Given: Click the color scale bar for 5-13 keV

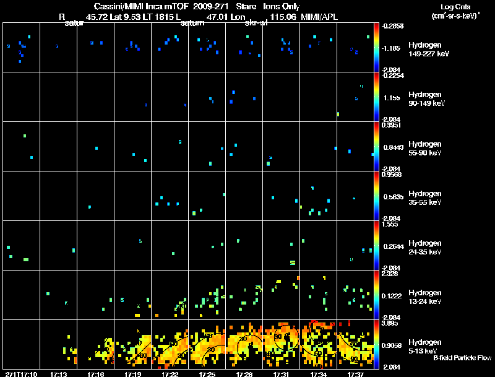Looking at the screenshot, I should [x=376, y=344].
